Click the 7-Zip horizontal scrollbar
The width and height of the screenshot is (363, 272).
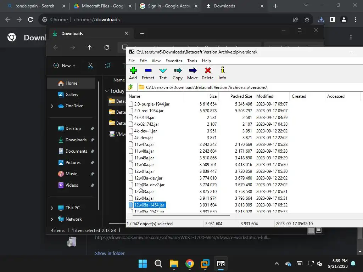[181, 216]
